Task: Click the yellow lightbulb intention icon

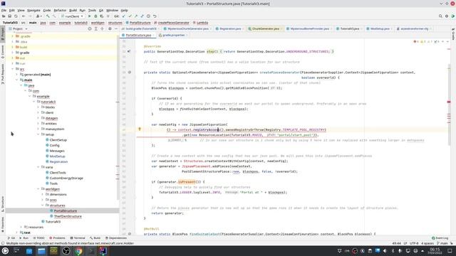Action: tap(140, 129)
